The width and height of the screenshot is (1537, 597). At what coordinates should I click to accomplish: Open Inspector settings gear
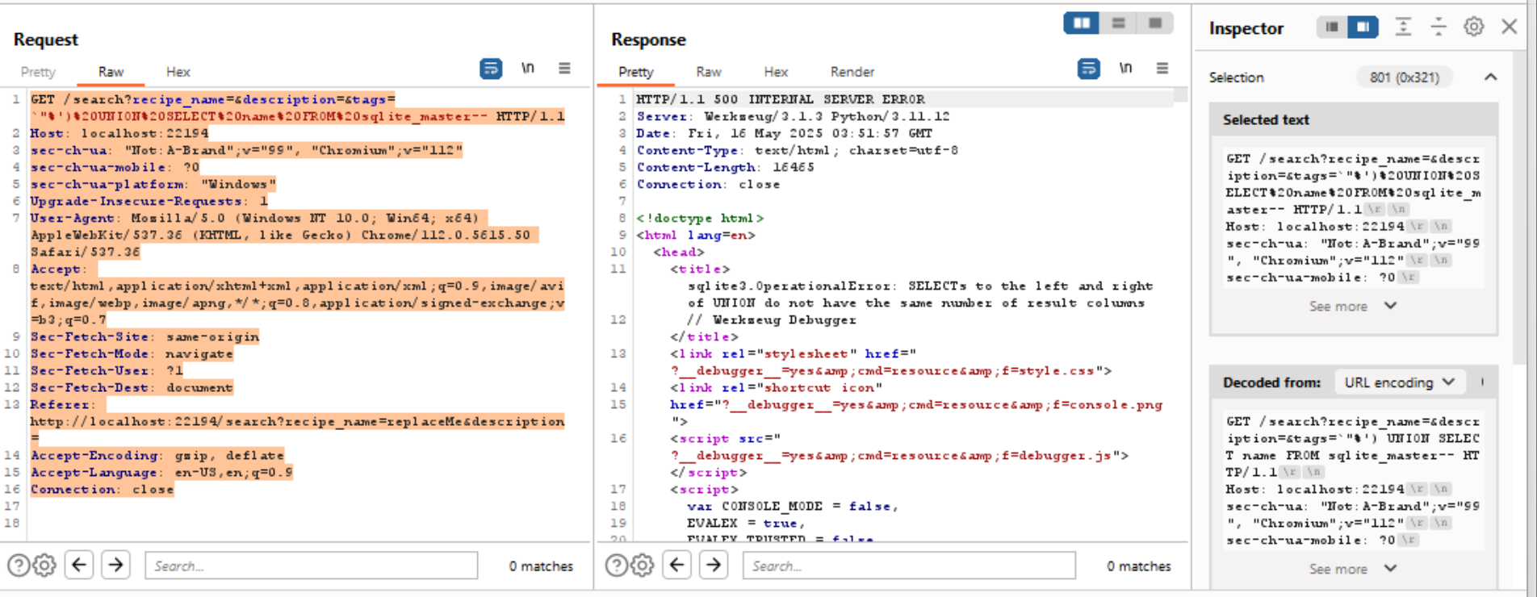pos(1474,27)
